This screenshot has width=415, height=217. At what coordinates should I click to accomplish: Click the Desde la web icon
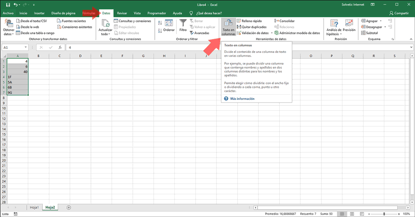18,27
